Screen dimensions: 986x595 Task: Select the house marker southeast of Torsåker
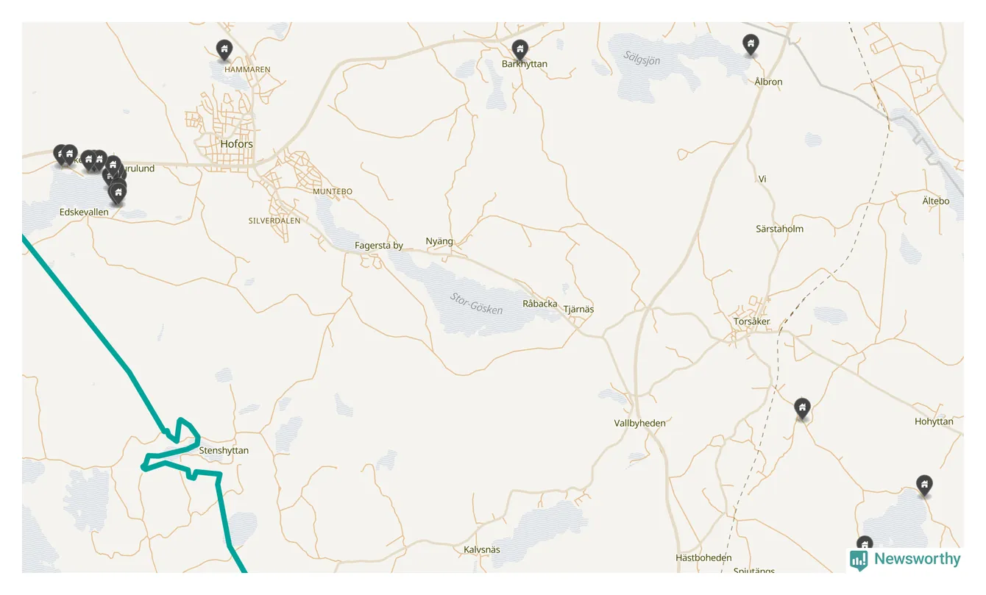coord(803,407)
